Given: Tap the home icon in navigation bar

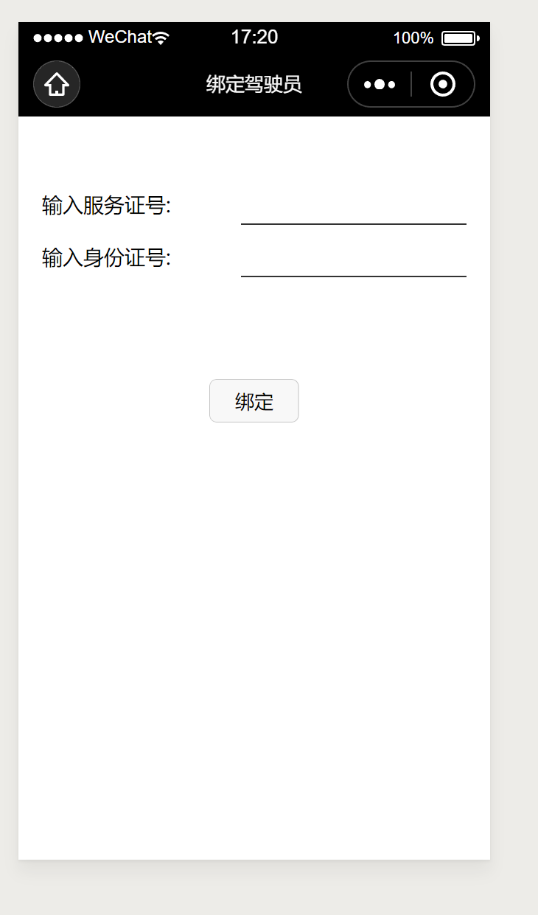Looking at the screenshot, I should click(57, 84).
